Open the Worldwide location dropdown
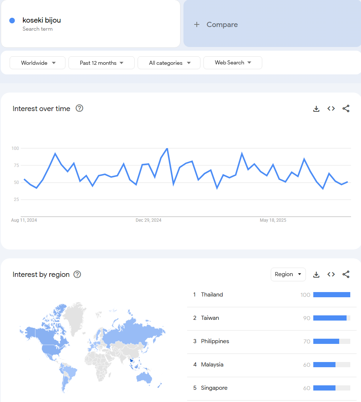The image size is (361, 402). 37,63
